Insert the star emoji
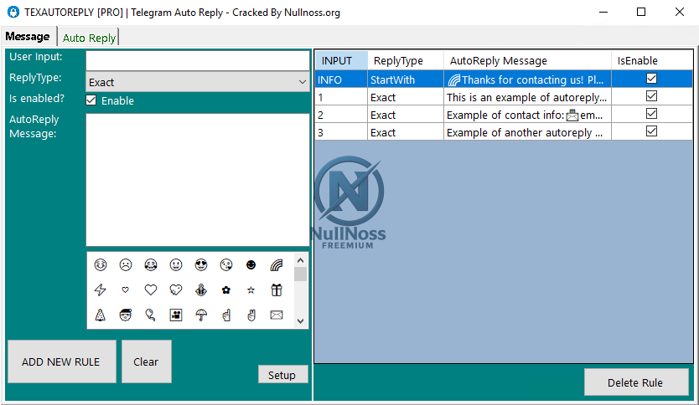Image resolution: width=699 pixels, height=405 pixels. pyautogui.click(x=251, y=290)
